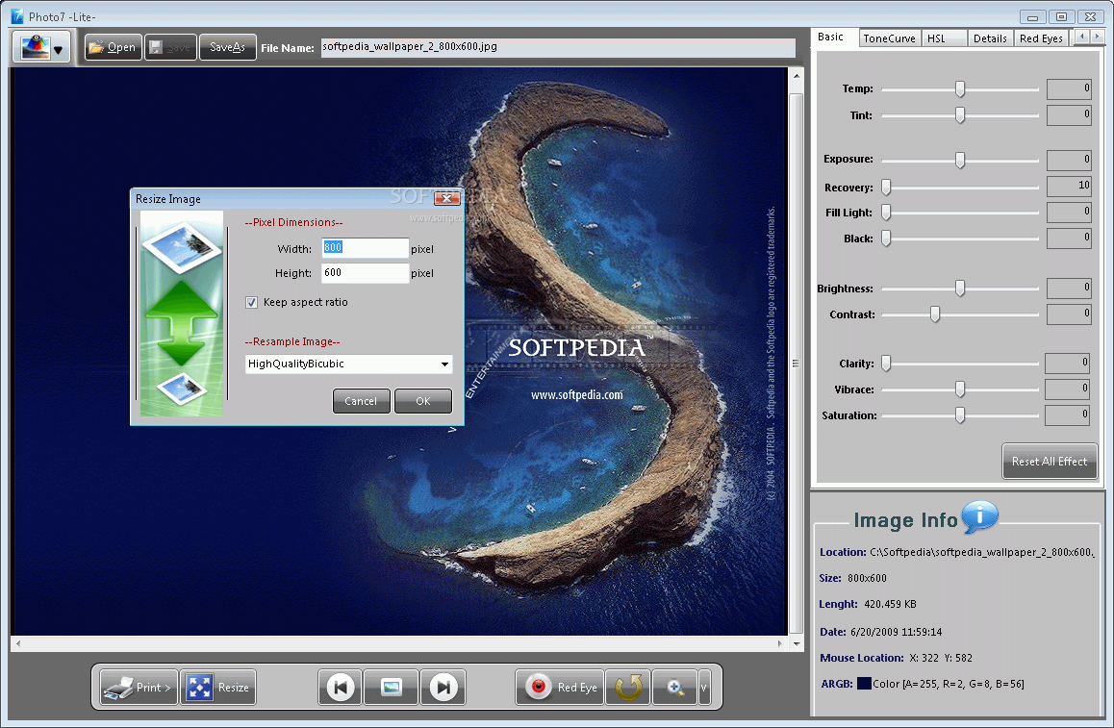The image size is (1114, 728).
Task: Close the Resize Image dialog
Action: pyautogui.click(x=446, y=198)
